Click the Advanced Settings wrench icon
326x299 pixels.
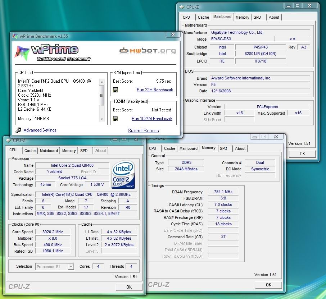pyautogui.click(x=18, y=130)
